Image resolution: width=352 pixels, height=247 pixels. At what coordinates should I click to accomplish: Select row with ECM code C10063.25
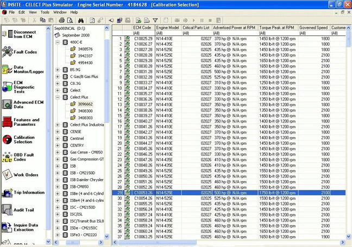(229, 237)
